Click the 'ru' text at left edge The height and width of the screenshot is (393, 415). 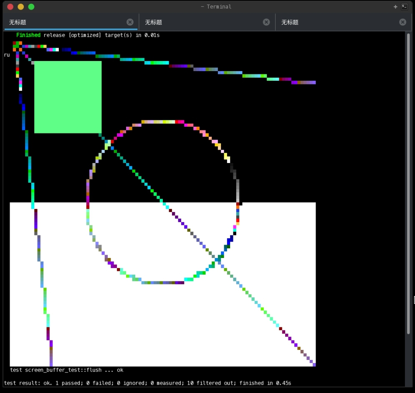[7, 55]
